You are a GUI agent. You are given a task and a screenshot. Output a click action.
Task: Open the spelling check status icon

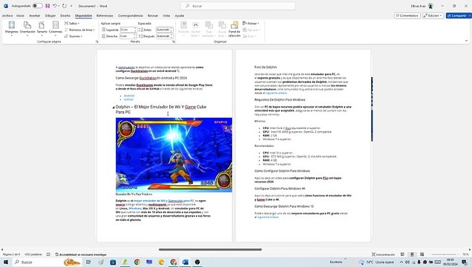click(x=48, y=254)
